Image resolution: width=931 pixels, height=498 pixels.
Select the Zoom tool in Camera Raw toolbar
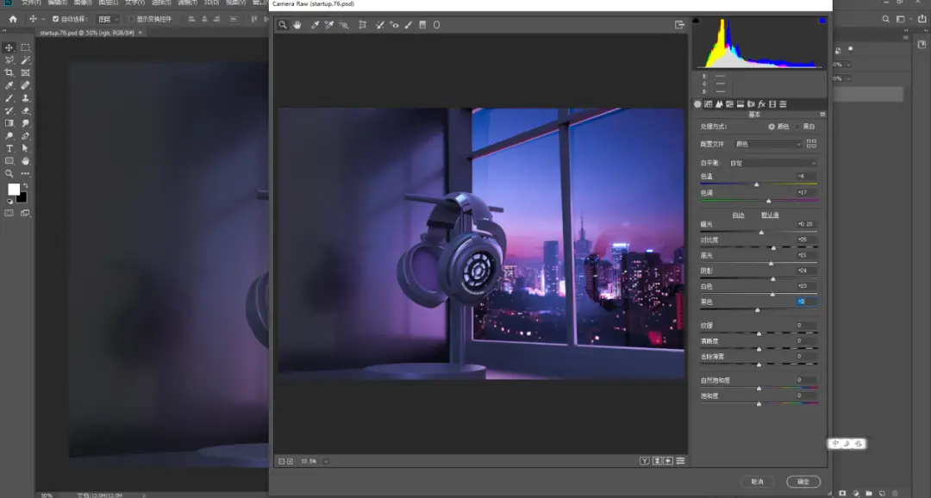pyautogui.click(x=283, y=25)
